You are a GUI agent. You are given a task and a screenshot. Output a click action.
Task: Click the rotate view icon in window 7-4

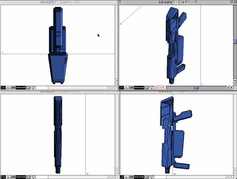151,177
